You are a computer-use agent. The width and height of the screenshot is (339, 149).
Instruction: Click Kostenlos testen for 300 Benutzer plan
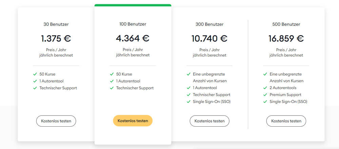coord(210,121)
